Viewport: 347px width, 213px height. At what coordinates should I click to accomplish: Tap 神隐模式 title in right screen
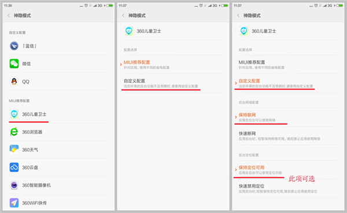click(252, 16)
